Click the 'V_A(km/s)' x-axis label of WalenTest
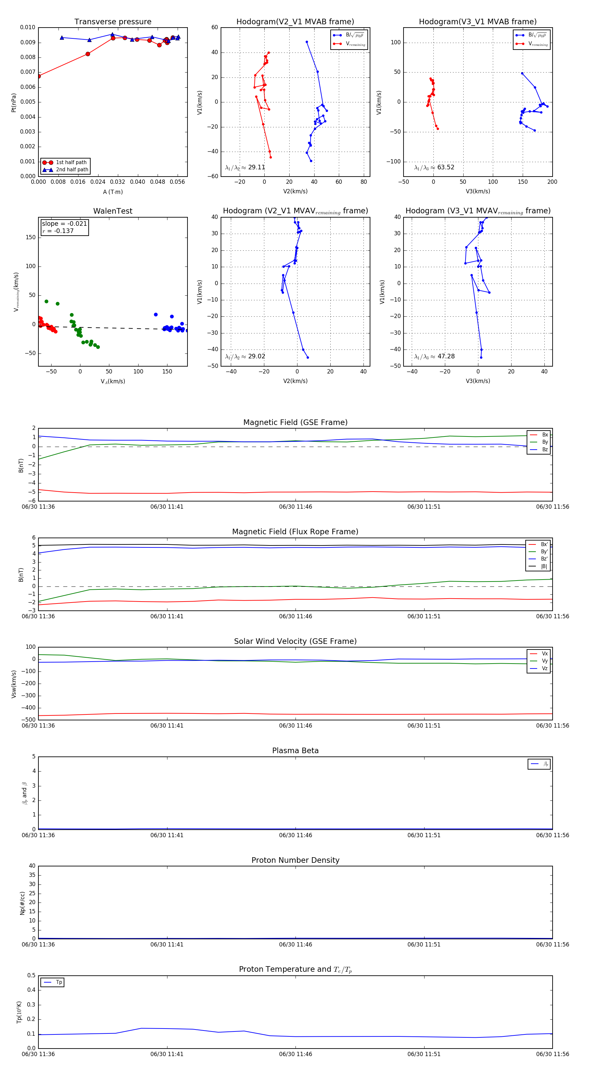This screenshot has height=1083, width=591. (113, 382)
